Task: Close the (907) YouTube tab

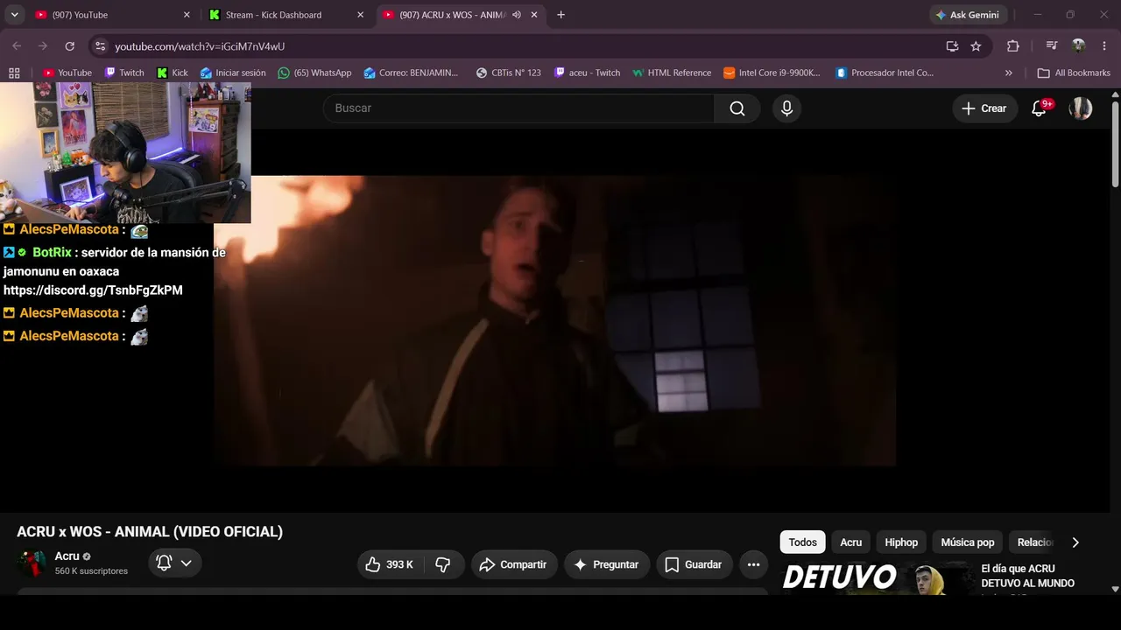Action: [186, 15]
